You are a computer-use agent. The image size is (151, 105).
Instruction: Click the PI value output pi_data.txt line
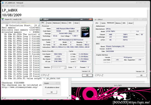(32, 78)
